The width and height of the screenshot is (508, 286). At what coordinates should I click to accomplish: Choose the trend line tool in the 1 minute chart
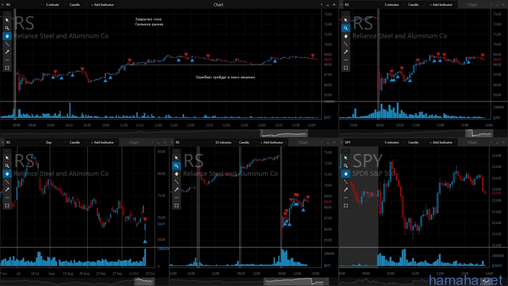(x=7, y=44)
